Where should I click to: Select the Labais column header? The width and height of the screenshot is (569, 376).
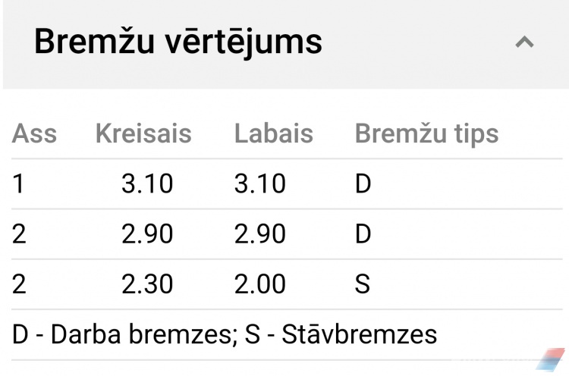(x=274, y=133)
